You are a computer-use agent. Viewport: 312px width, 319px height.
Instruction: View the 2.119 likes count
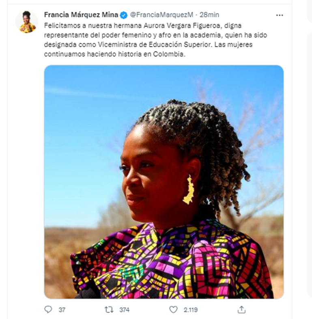(x=191, y=310)
